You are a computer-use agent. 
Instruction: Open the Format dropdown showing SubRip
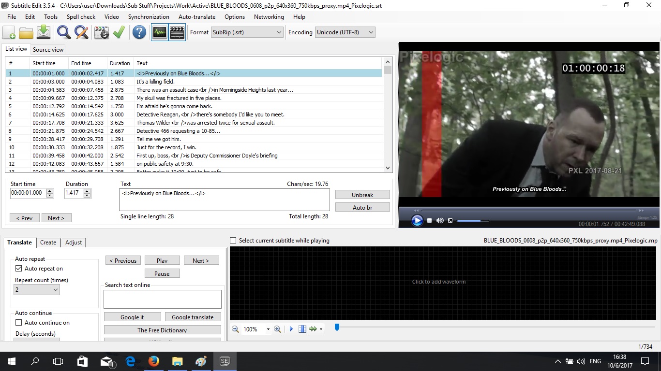(x=278, y=32)
